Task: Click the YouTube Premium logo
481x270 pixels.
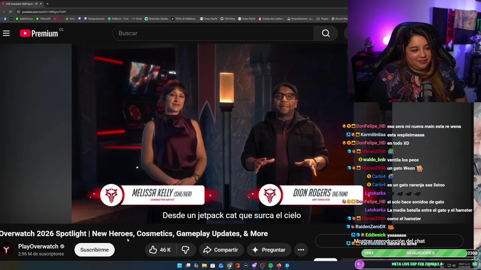Action: (39, 33)
